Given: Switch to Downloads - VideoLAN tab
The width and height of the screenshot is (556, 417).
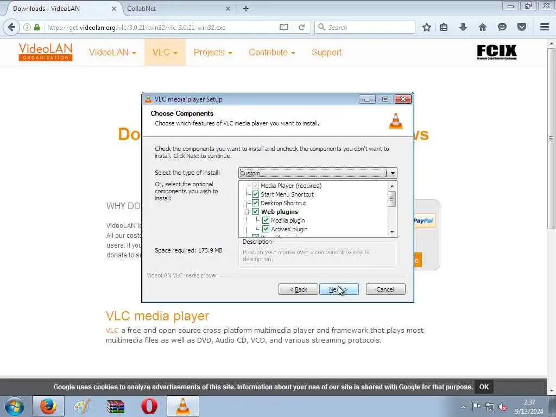Looking at the screenshot, I should click(x=62, y=9).
